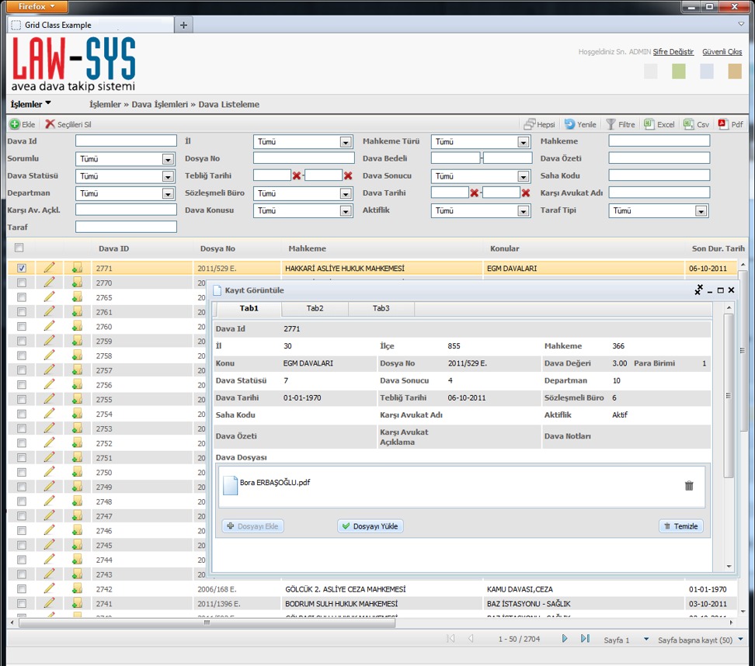Check the checkbox for row 2761
Screen dimensions: 755x666
point(22,312)
